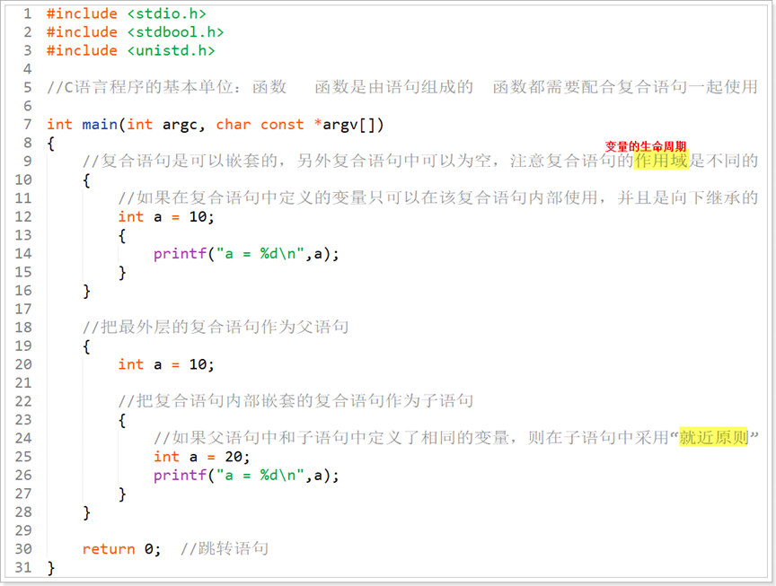Click the main function name

100,124
